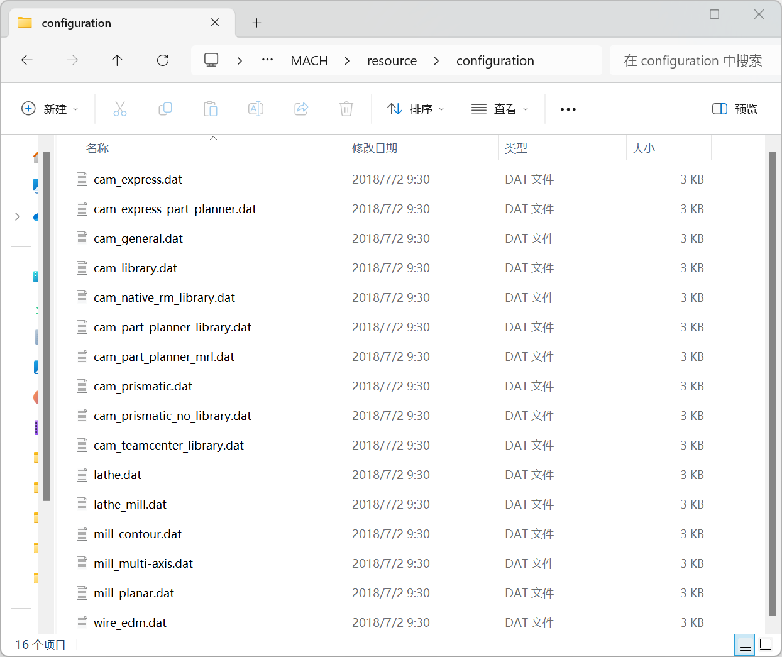Screen dimensions: 782x657
Task: Open a new tab with plus button
Action: (256, 23)
